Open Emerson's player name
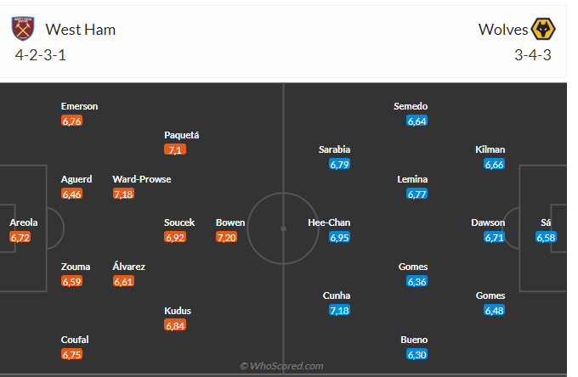Viewport: 578px width, 377px height. point(79,106)
